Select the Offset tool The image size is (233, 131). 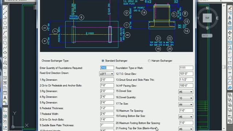pyautogui.click(x=230, y=23)
